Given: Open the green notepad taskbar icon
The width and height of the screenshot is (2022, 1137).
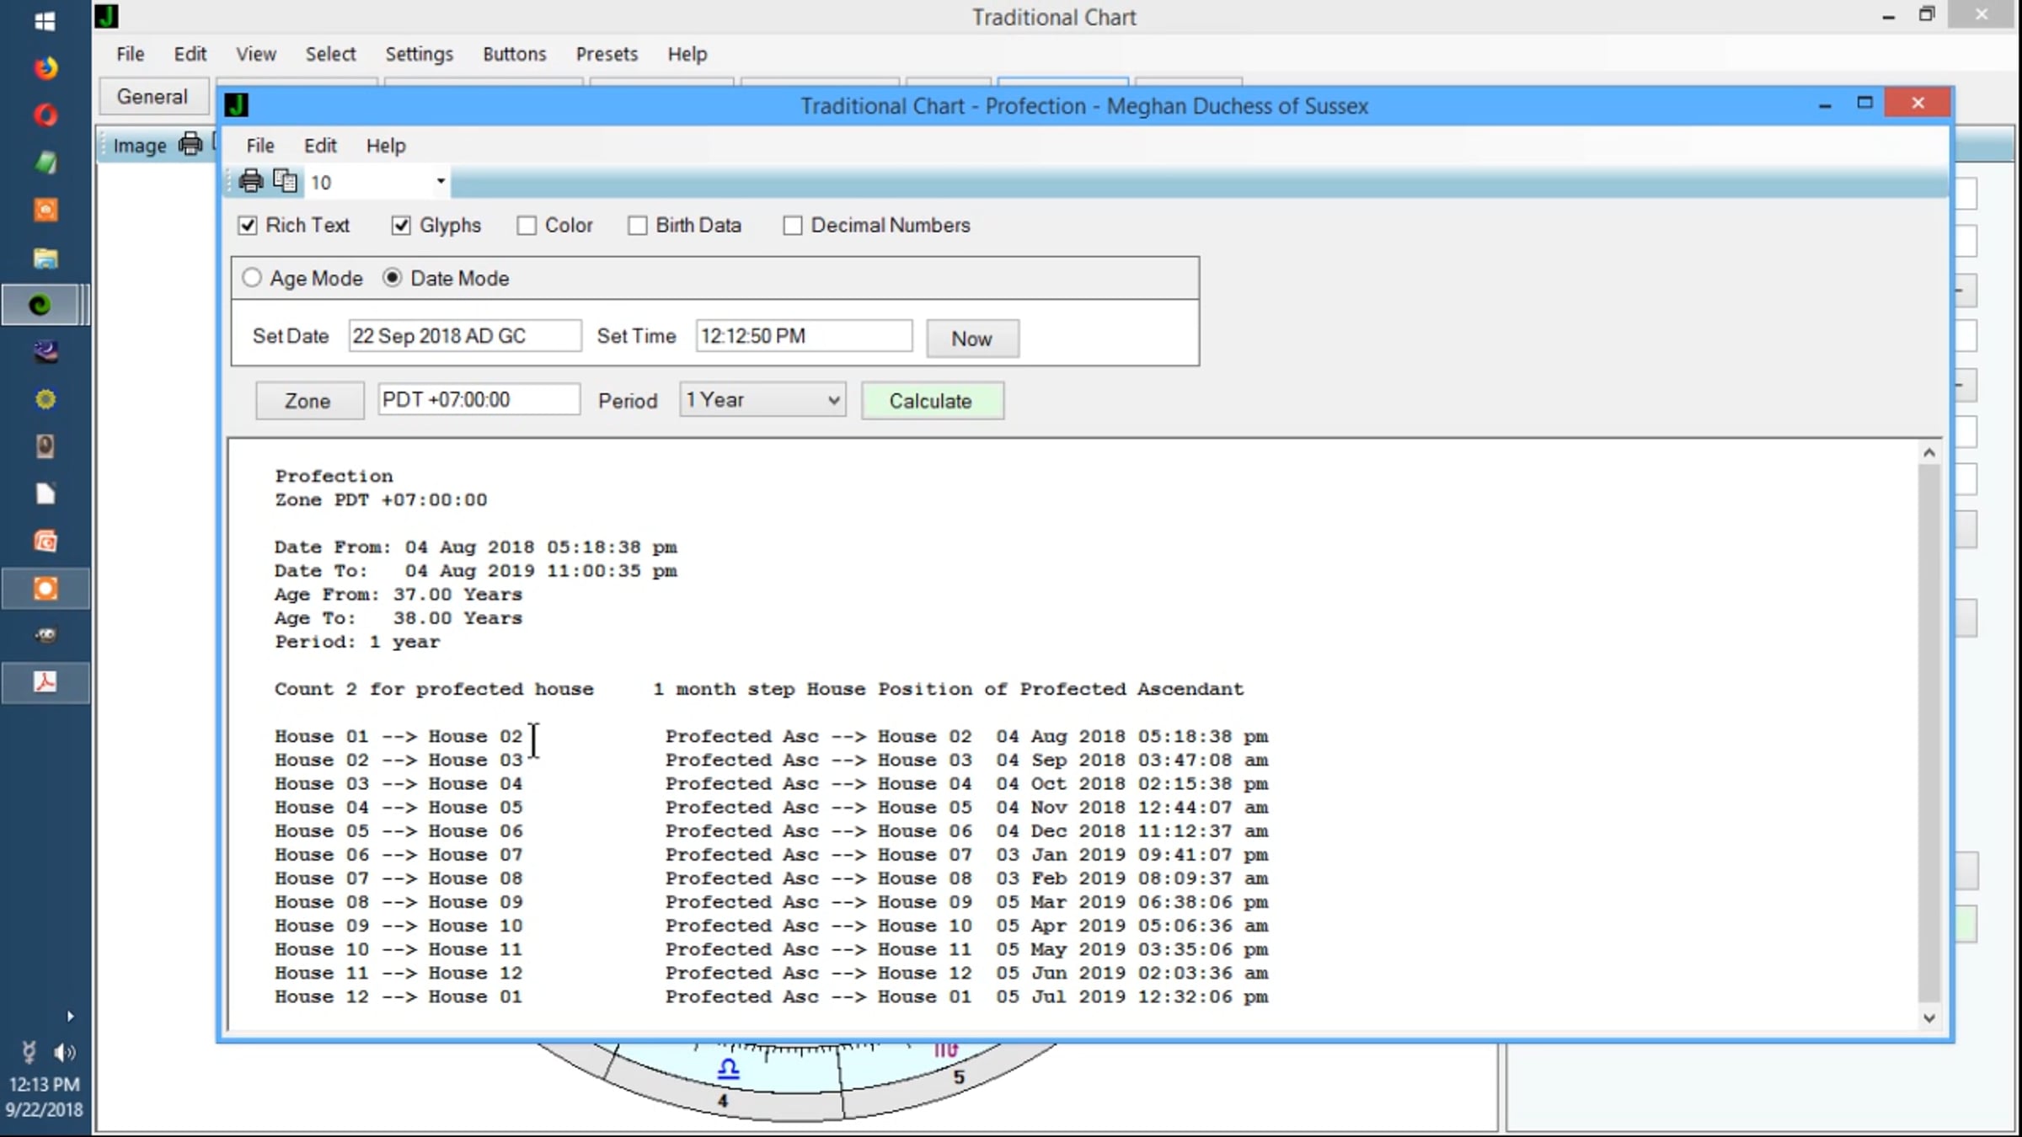Looking at the screenshot, I should coord(45,162).
